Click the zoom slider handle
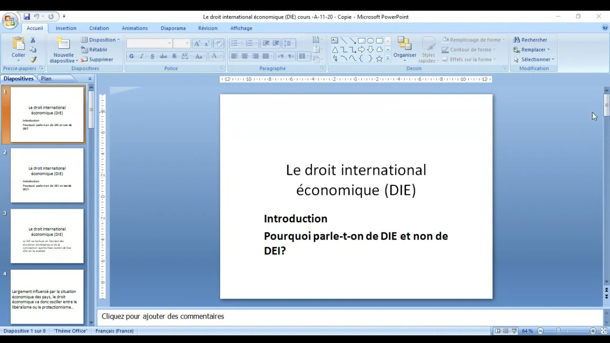This screenshot has width=610, height=343. [559, 331]
